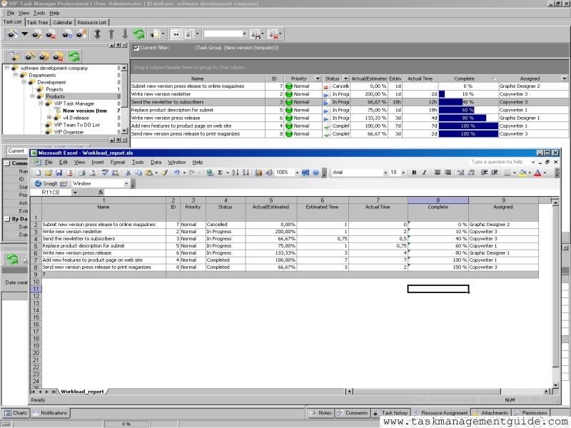Click the fit columns width icon
The width and height of the screenshot is (571, 428).
(176, 34)
